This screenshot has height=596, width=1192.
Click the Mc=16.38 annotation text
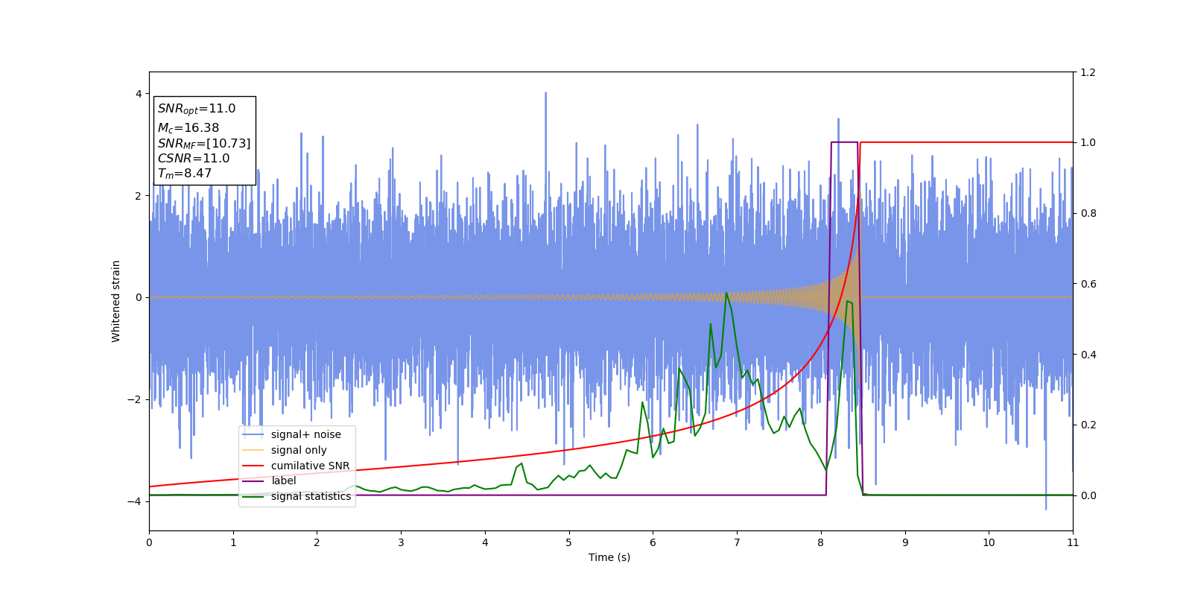[x=188, y=128]
